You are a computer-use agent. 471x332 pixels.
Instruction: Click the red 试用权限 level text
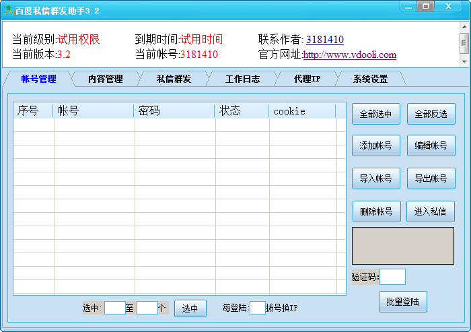pyautogui.click(x=79, y=39)
